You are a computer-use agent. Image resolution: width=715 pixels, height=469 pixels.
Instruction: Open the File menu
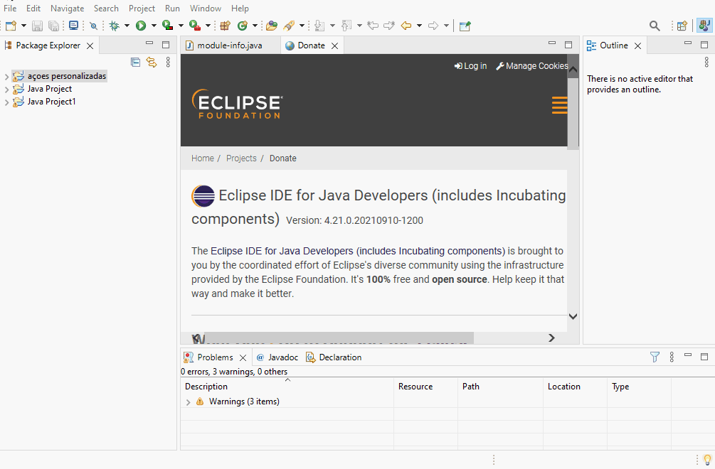(x=10, y=9)
